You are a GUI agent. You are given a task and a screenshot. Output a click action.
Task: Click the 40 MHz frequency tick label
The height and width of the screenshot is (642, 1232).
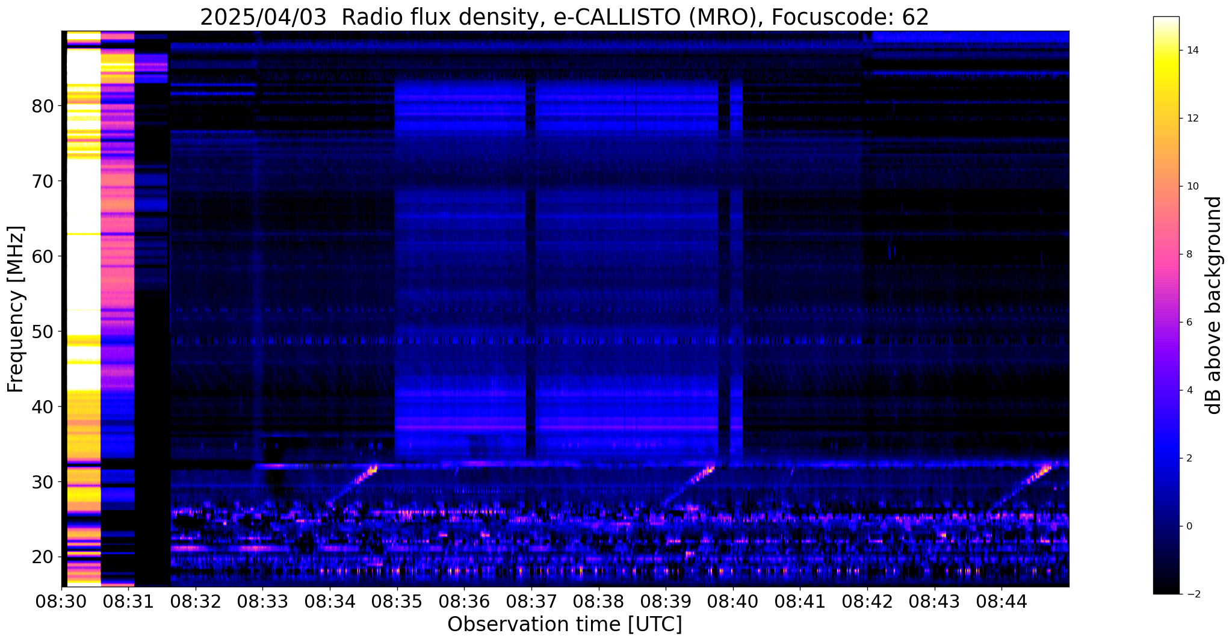tap(42, 407)
